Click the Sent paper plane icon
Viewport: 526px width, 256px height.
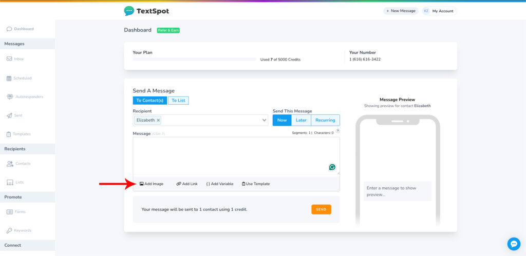pyautogui.click(x=9, y=115)
